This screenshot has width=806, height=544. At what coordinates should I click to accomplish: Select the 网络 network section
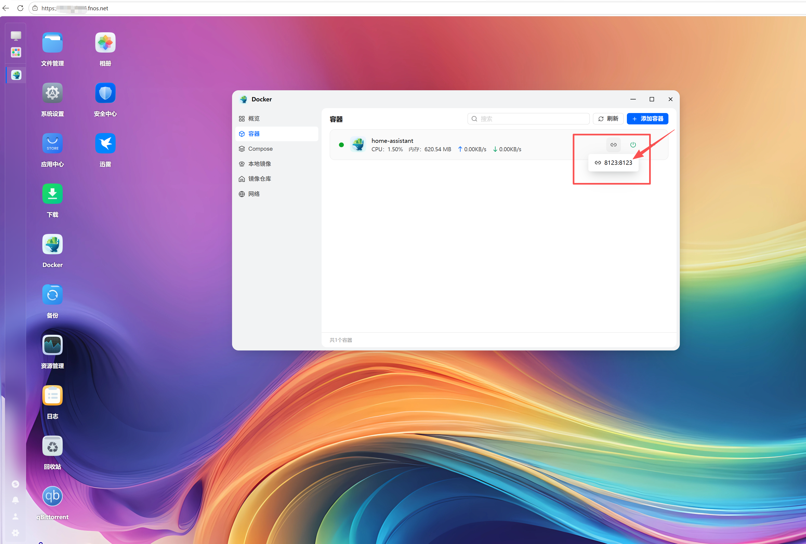coord(254,194)
